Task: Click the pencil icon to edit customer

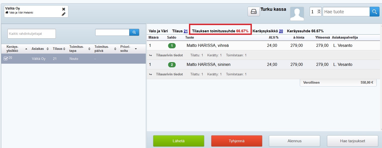Action: 64,14
